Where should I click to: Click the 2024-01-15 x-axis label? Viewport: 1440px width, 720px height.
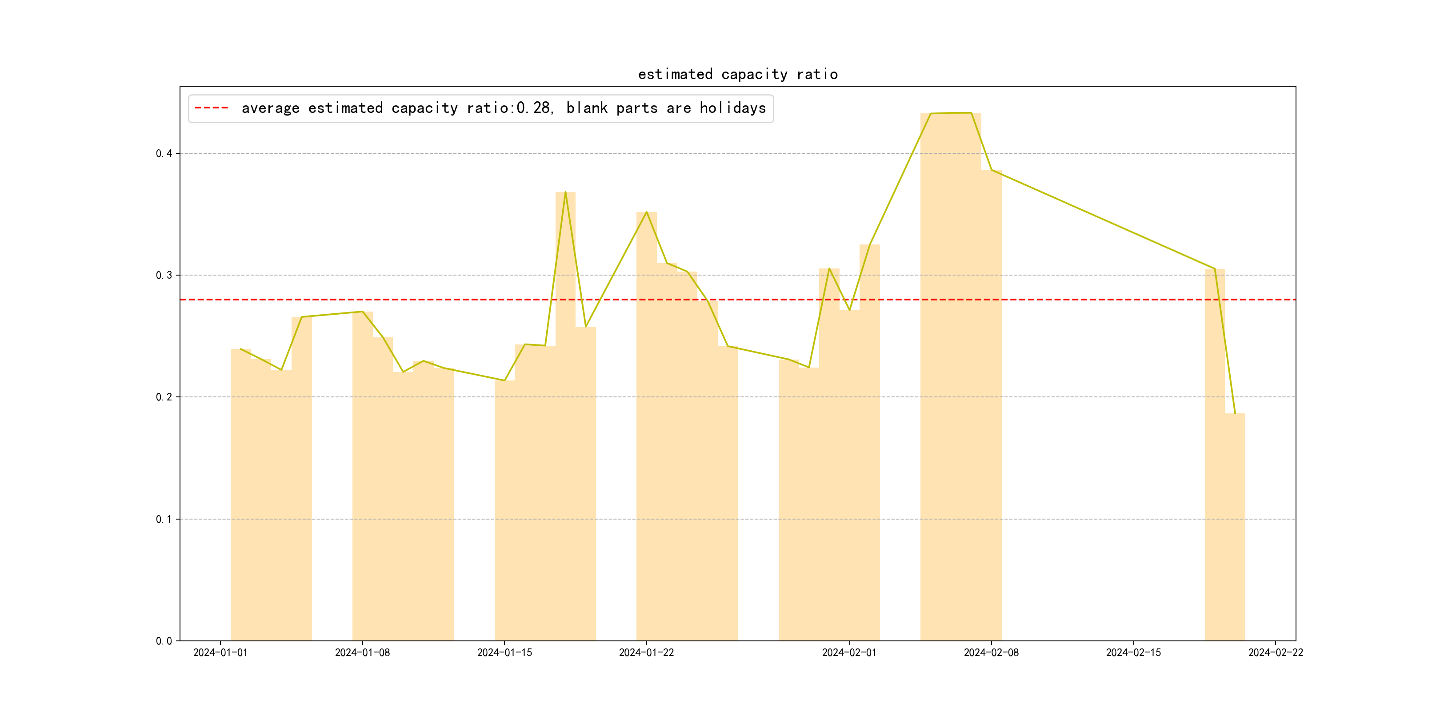point(504,652)
